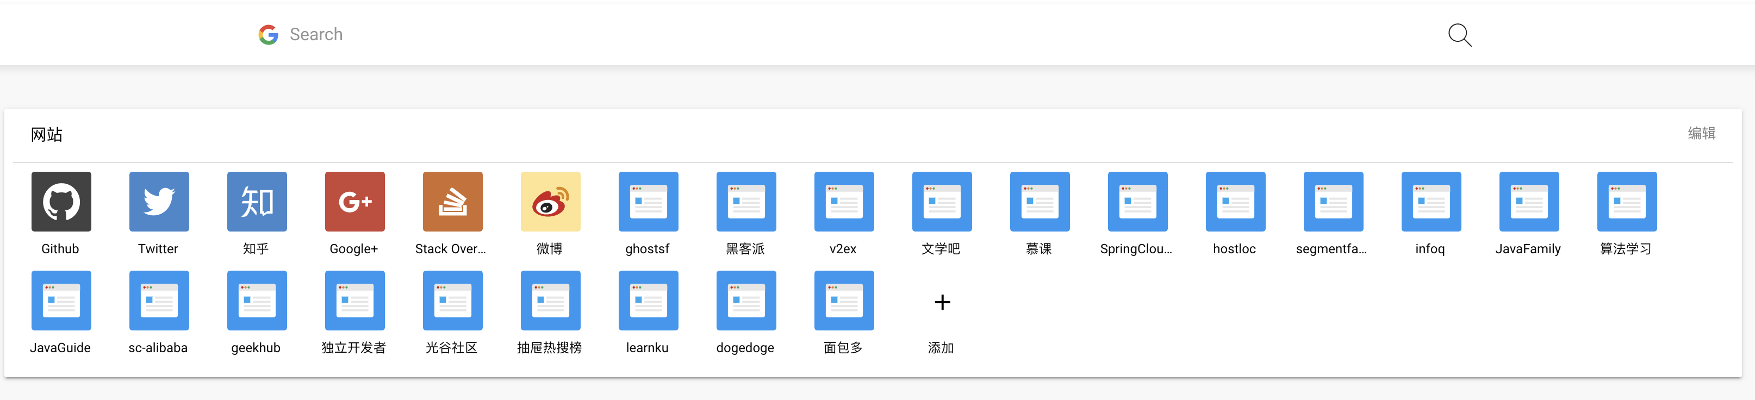This screenshot has height=400, width=1755.
Task: Open the 算法学习 site tile
Action: pos(1628,202)
